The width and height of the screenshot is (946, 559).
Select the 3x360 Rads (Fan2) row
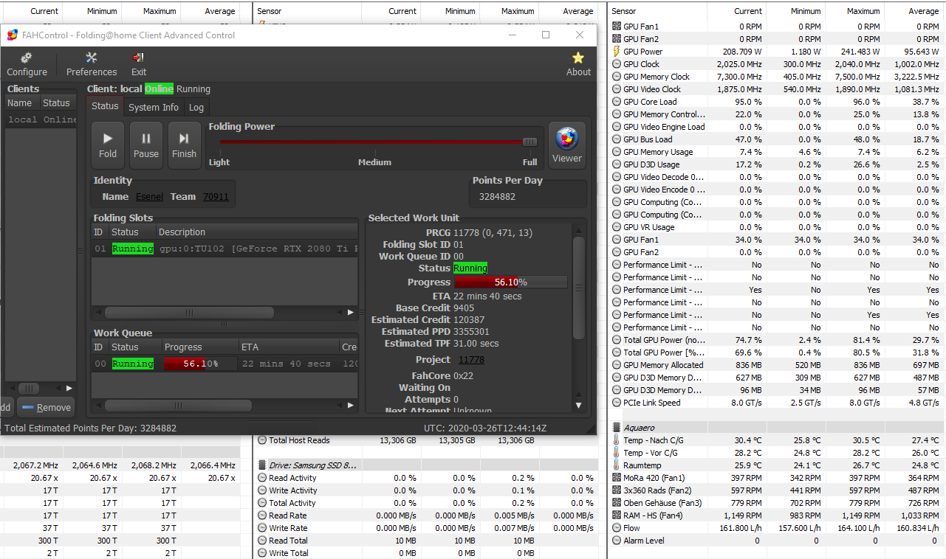(777, 490)
